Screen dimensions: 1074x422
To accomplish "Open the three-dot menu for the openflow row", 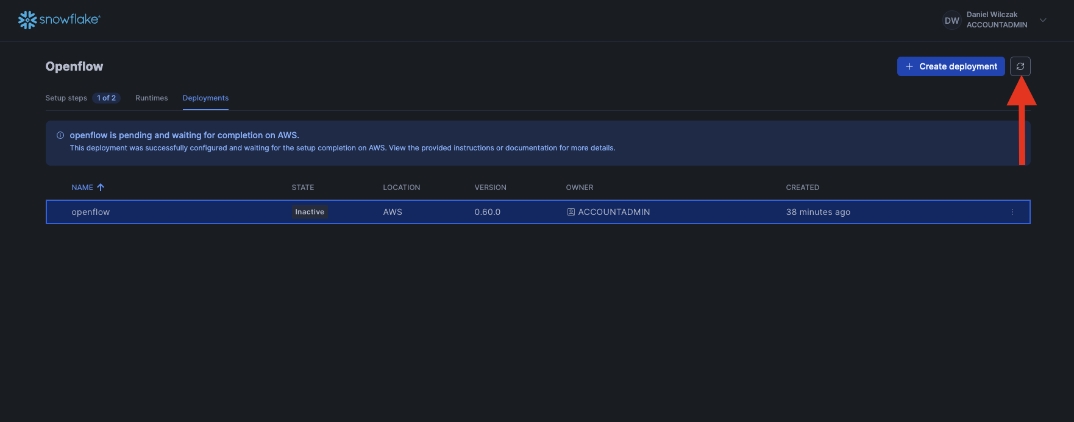I will click(x=1012, y=212).
